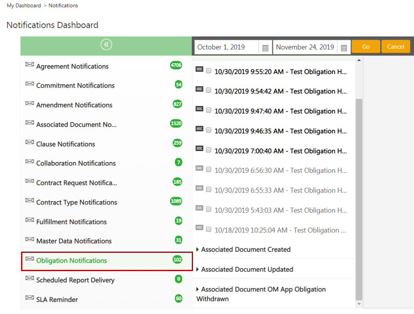
Task: Click message icon for the 9:55:20 AM notification
Action: 199,69
